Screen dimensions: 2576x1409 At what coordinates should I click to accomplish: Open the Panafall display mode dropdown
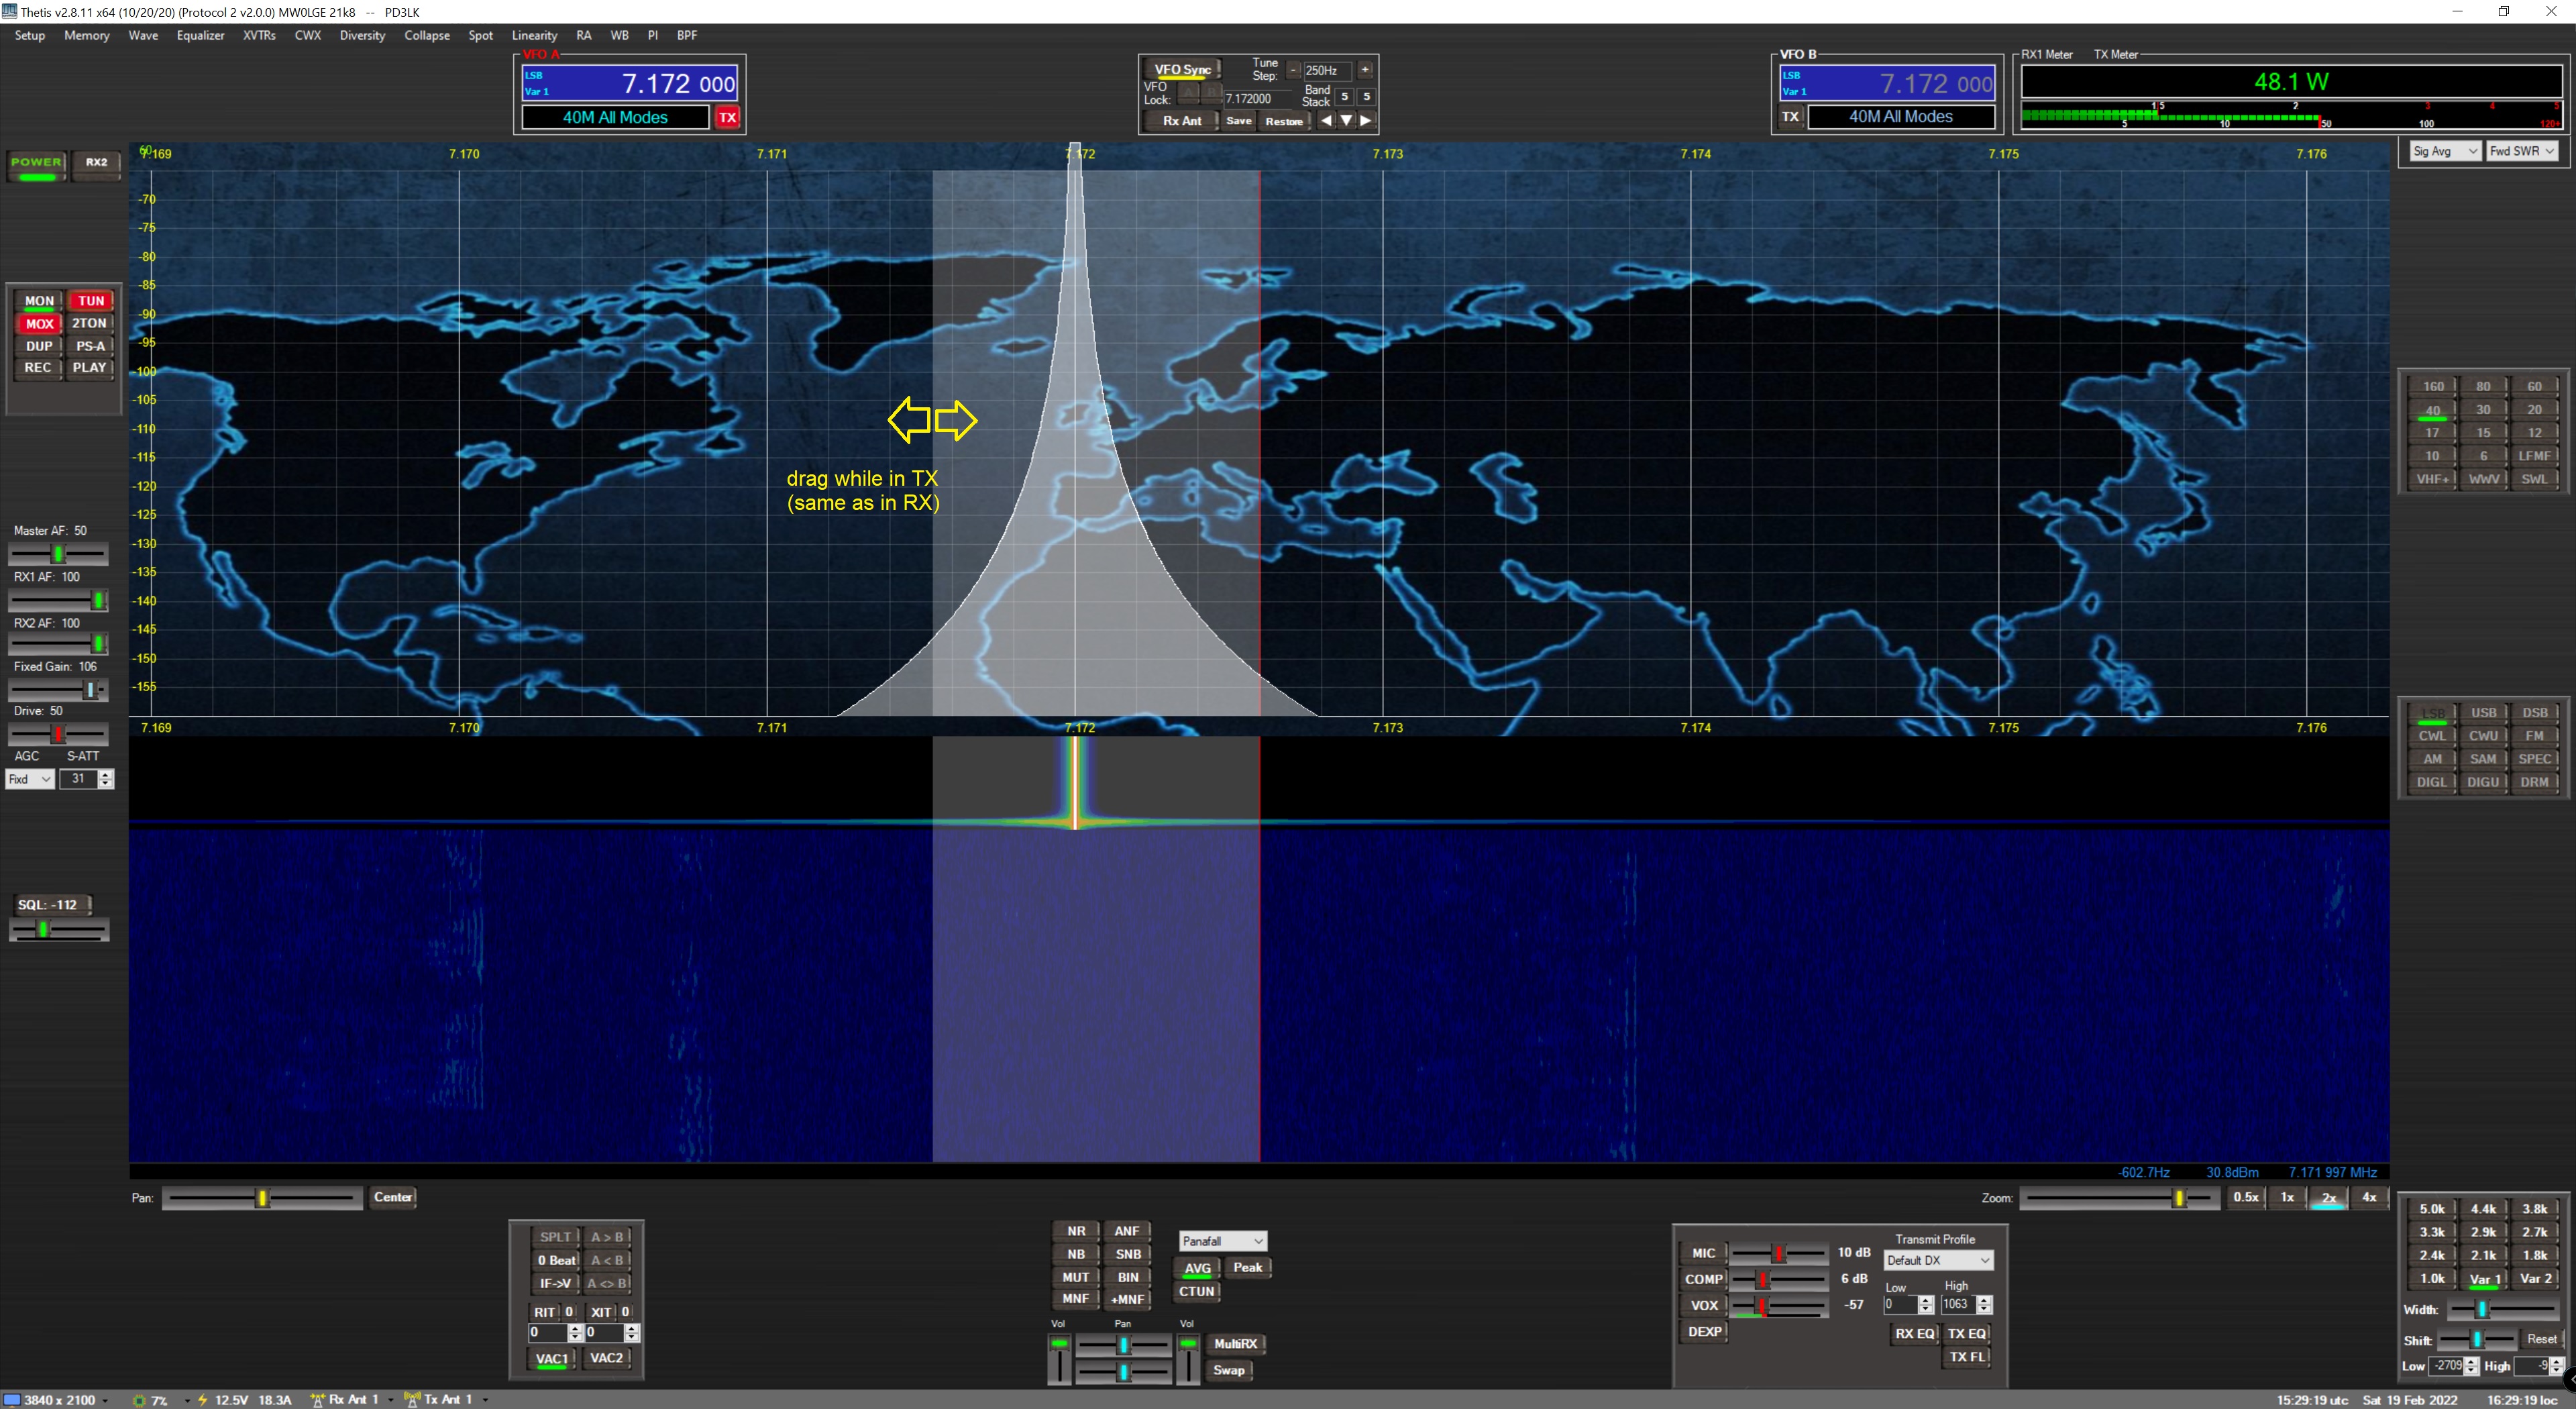pyautogui.click(x=1222, y=1241)
